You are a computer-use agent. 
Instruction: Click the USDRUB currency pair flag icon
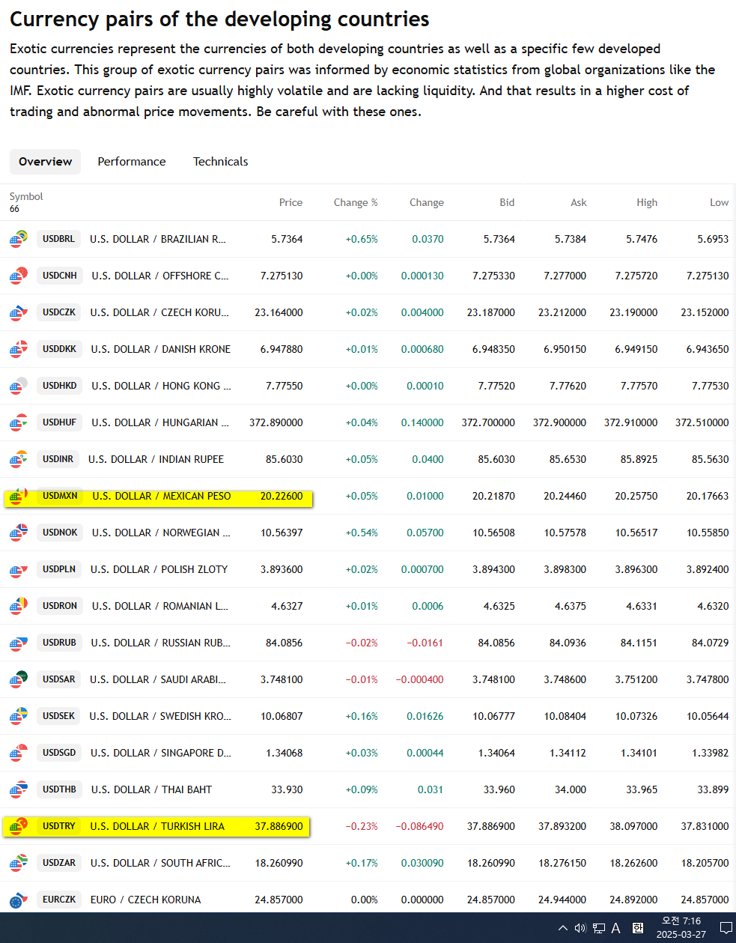click(19, 643)
